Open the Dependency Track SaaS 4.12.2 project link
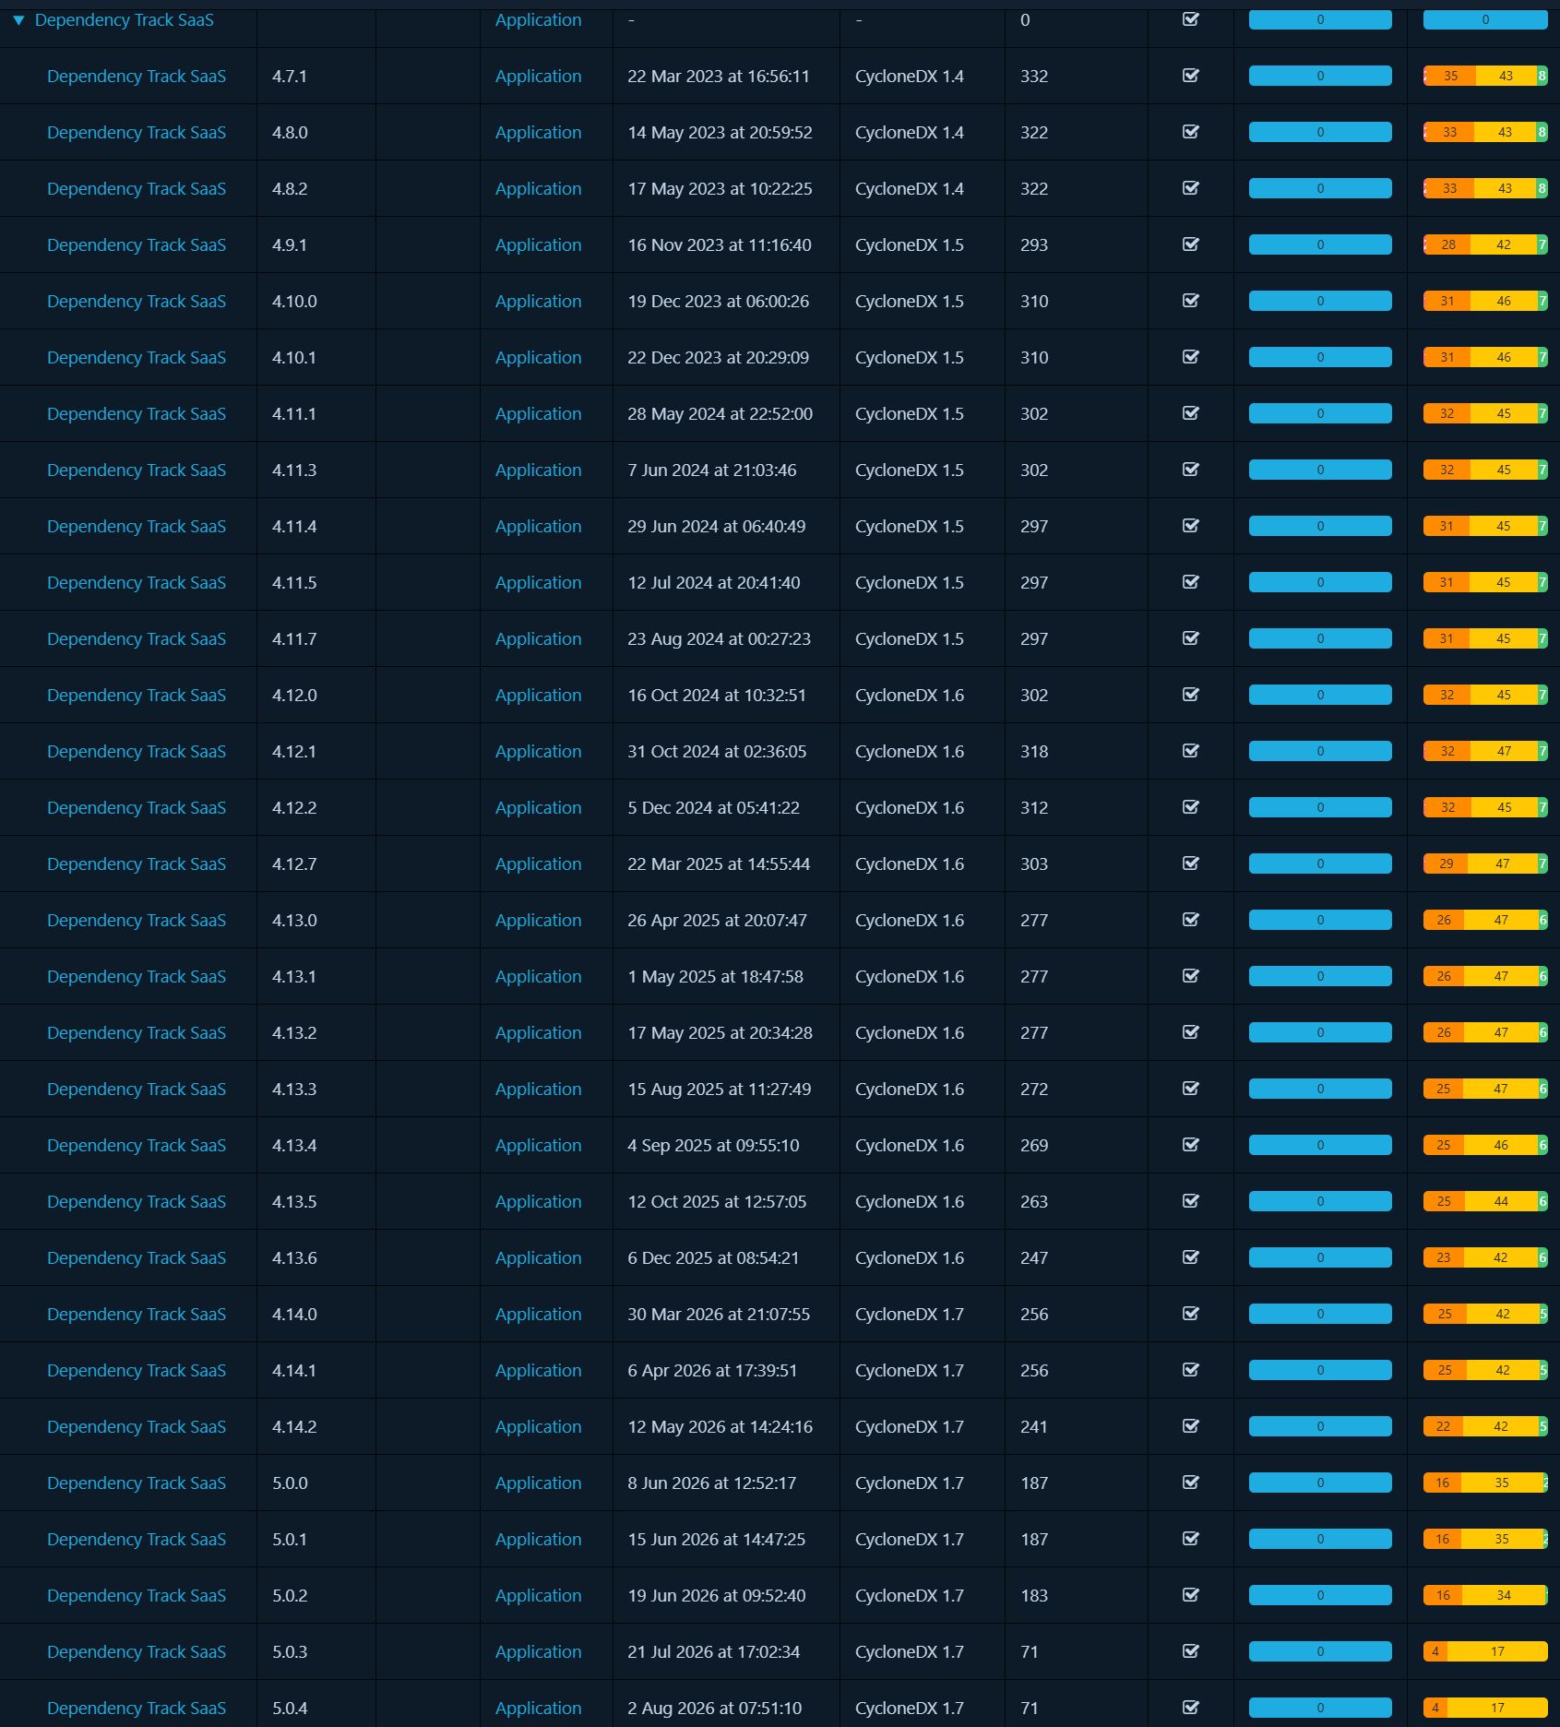Viewport: 1560px width, 1727px height. (x=137, y=807)
